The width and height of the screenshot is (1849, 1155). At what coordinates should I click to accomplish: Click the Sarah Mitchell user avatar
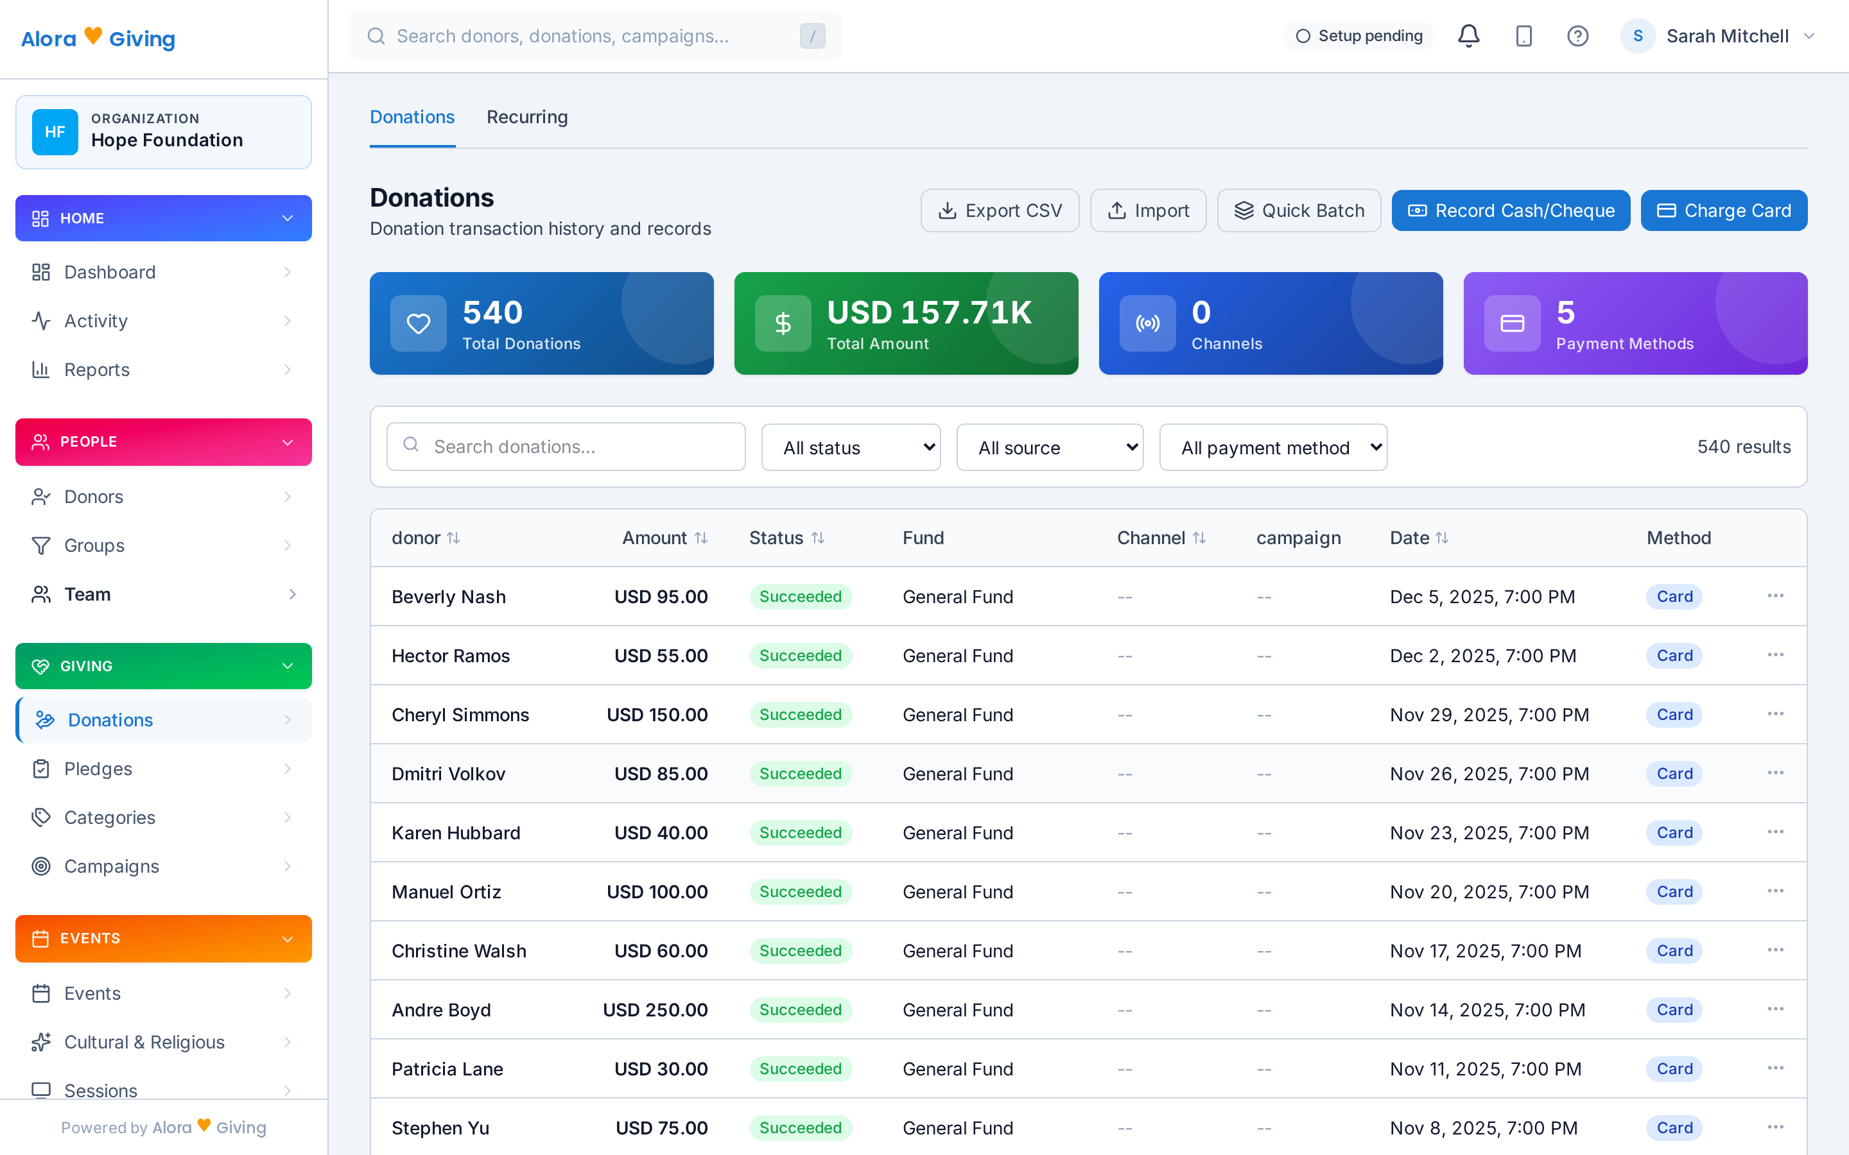[x=1637, y=36]
